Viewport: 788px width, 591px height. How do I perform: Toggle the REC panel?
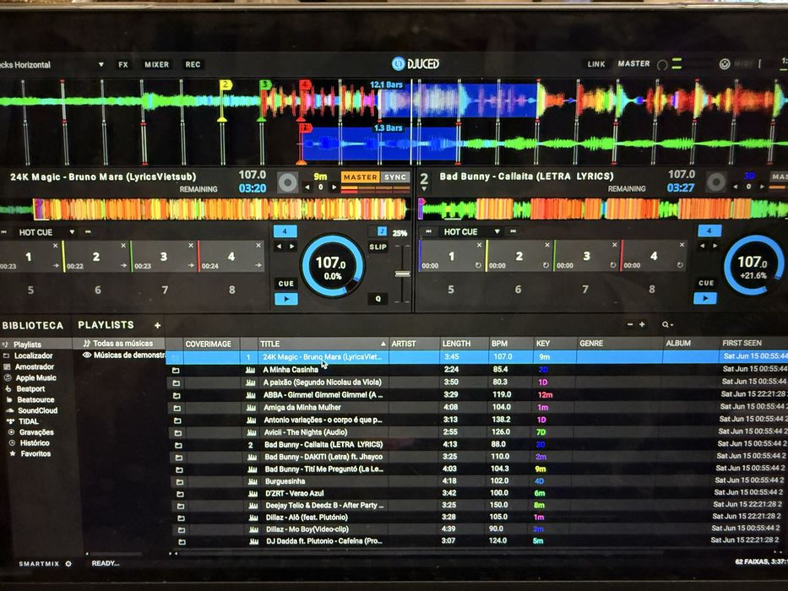193,64
